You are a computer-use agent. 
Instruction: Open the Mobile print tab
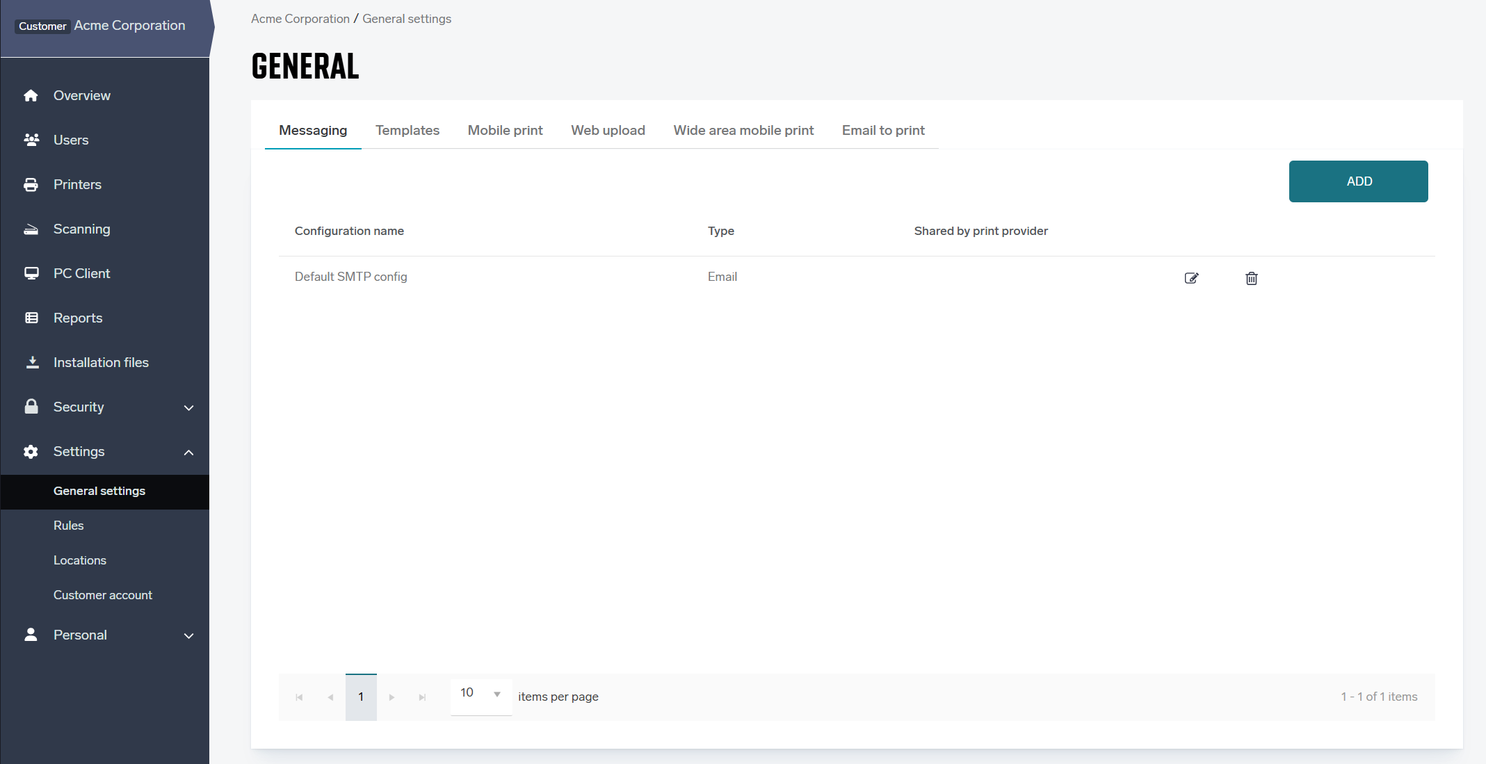(x=505, y=131)
